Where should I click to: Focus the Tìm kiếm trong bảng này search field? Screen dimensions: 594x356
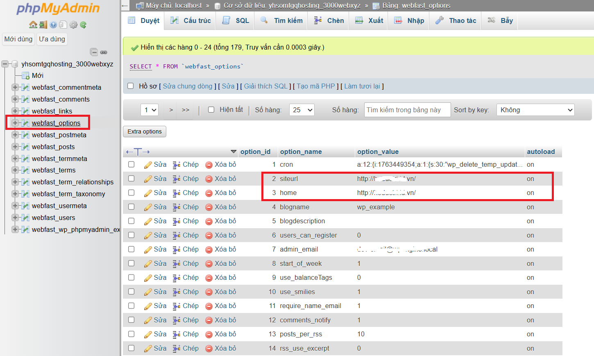click(x=408, y=110)
